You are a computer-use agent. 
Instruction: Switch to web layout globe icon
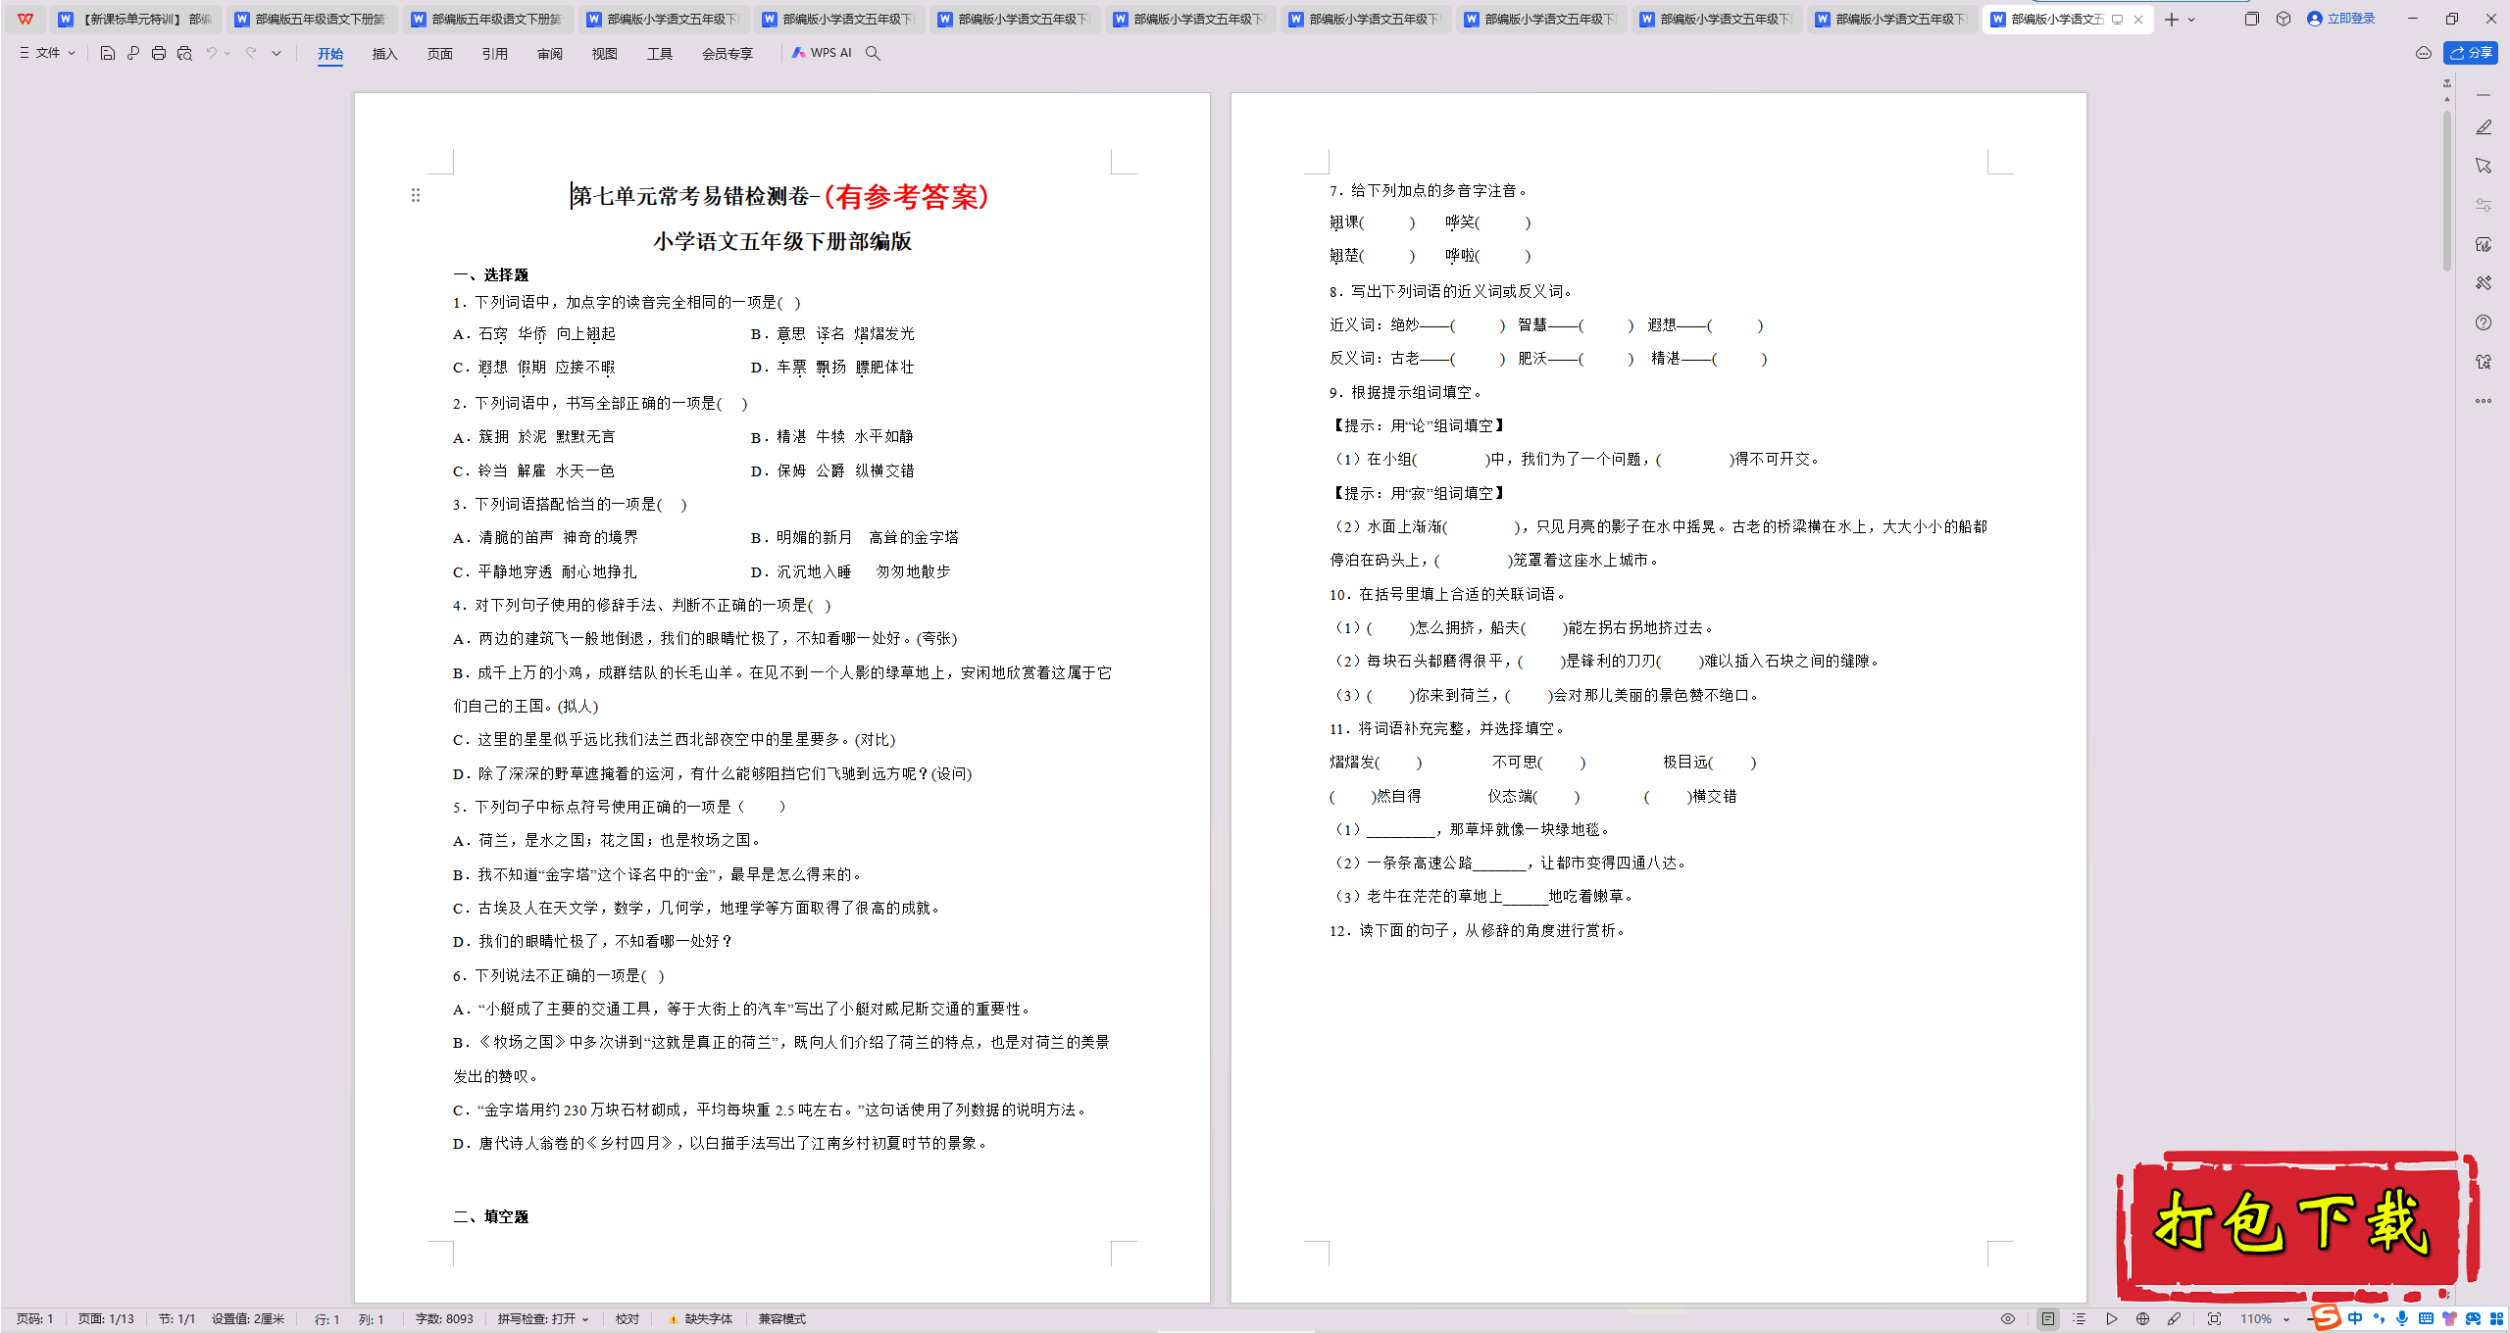(x=2142, y=1319)
